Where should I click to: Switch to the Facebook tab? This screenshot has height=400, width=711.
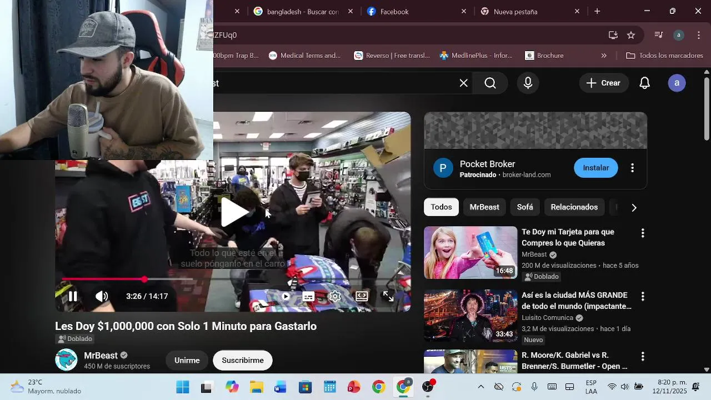click(x=394, y=12)
